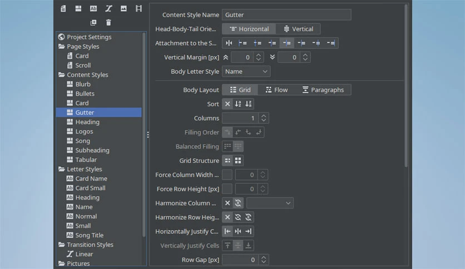Enable Force Column Width checkbox

pyautogui.click(x=227, y=175)
